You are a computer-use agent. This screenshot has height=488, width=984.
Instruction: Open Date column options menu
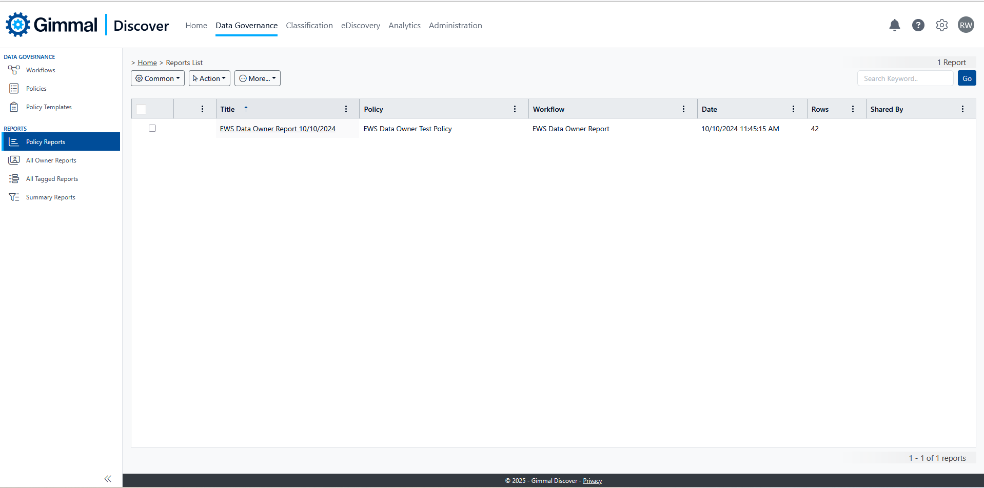click(x=793, y=109)
